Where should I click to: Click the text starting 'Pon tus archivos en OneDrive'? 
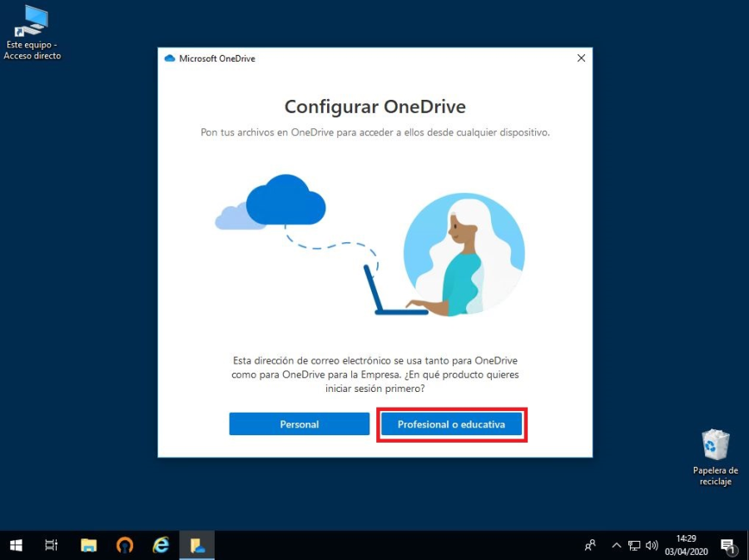click(x=375, y=132)
